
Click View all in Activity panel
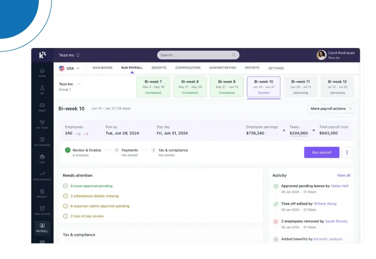[x=344, y=175]
